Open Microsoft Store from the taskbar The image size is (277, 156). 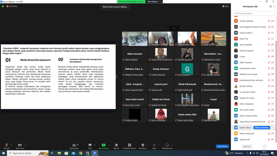[x=66, y=153]
